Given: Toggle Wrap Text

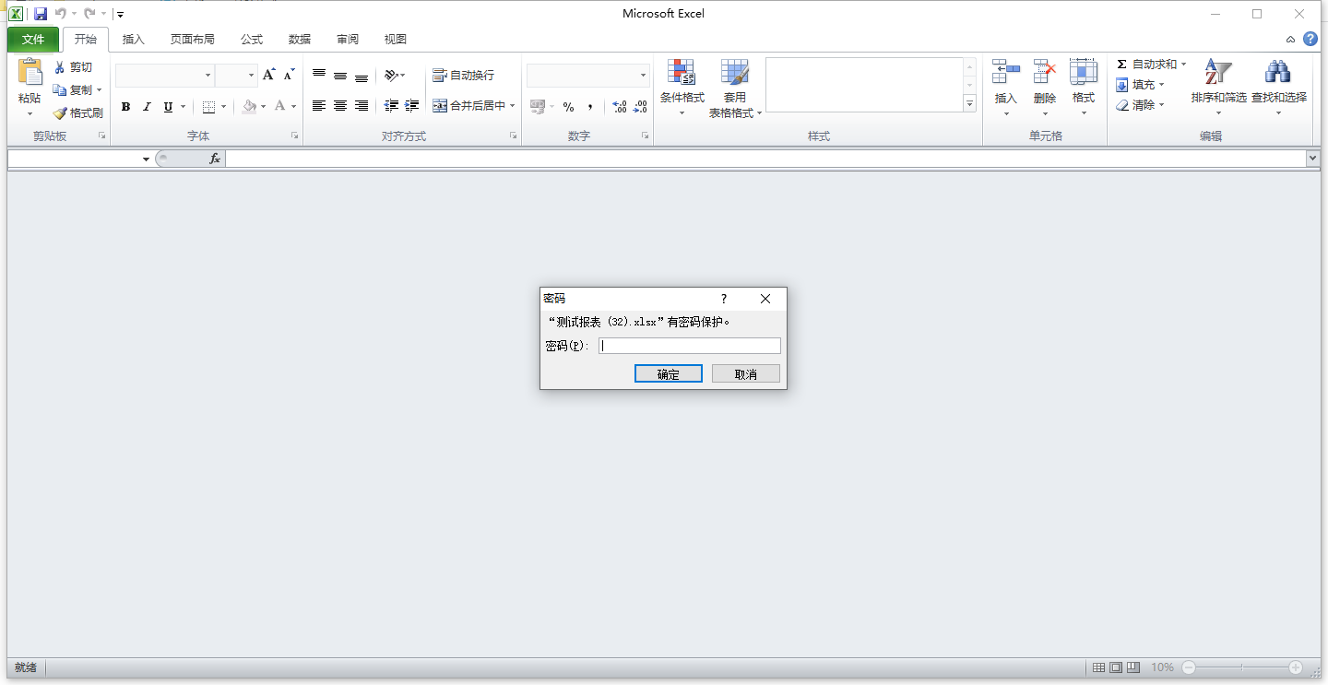Looking at the screenshot, I should click(464, 76).
